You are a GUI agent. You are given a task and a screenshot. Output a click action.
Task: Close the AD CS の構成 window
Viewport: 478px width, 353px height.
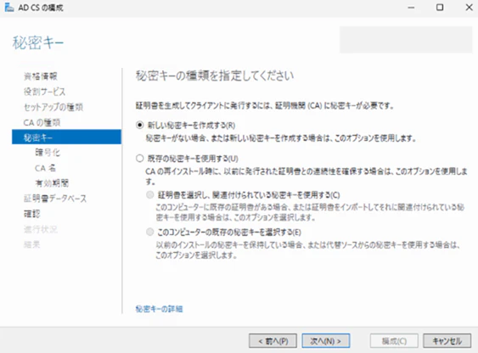pyautogui.click(x=470, y=8)
